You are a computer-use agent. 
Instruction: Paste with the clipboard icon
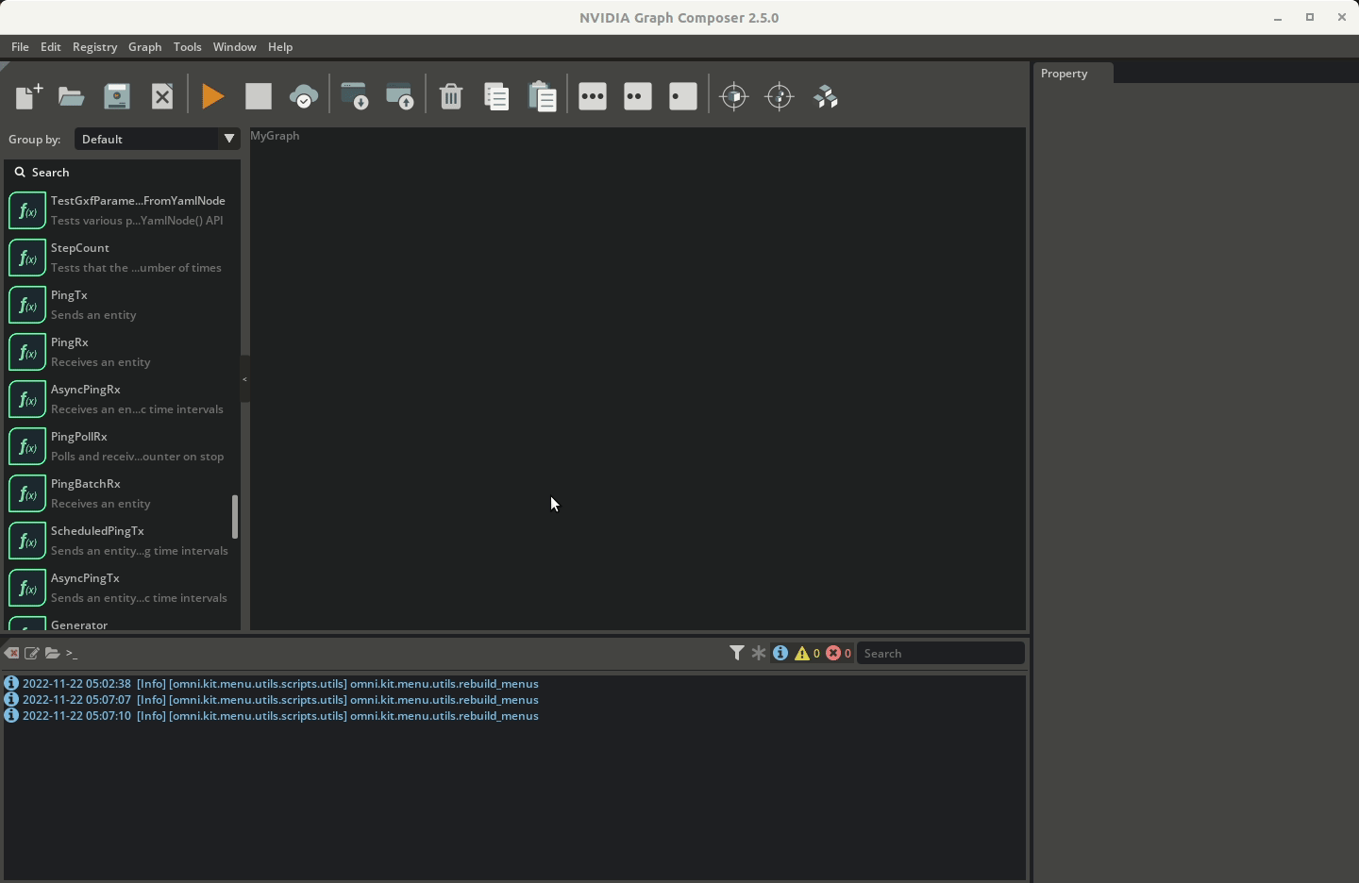(x=542, y=96)
